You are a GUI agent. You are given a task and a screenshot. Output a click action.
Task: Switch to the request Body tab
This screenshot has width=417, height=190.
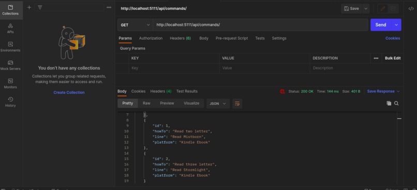click(204, 38)
